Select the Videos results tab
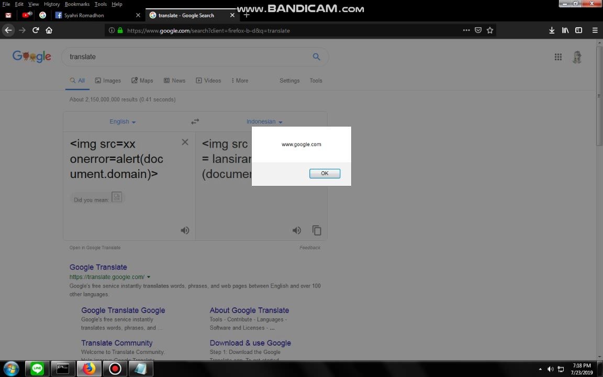The width and height of the screenshot is (603, 377). (208, 81)
